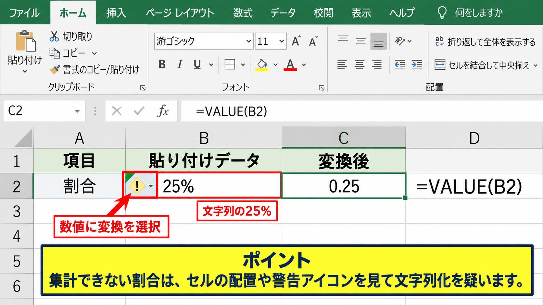Confirm formula entry with checkmark
Viewport: 543px width, 305px height.
139,111
